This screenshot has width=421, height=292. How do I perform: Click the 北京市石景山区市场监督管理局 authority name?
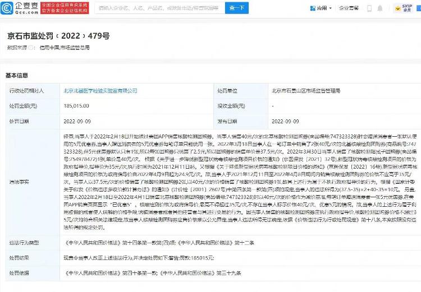pos(307,91)
